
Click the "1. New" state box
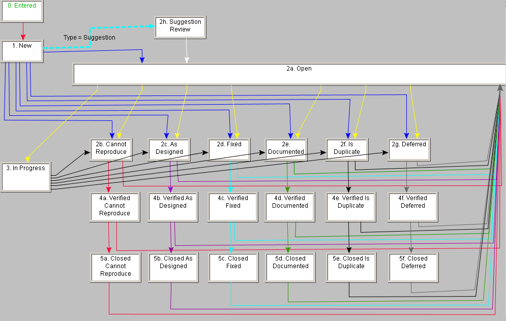click(x=21, y=50)
